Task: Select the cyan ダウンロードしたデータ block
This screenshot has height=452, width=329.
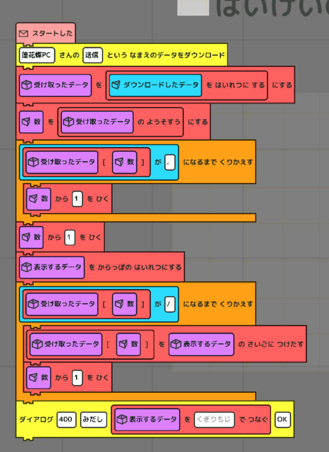Action: (x=156, y=85)
